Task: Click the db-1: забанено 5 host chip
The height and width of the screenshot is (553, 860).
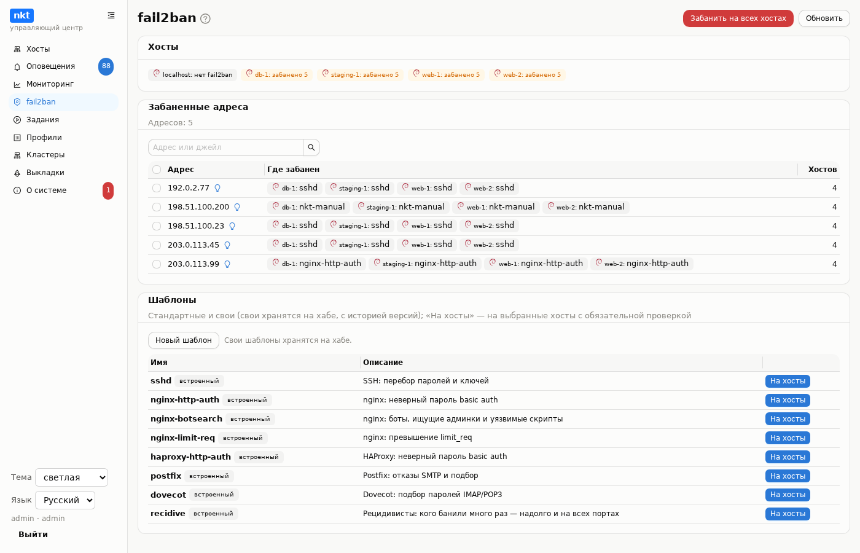Action: 277,74
